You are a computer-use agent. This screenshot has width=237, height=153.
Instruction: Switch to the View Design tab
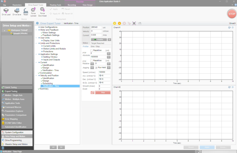(87, 5)
